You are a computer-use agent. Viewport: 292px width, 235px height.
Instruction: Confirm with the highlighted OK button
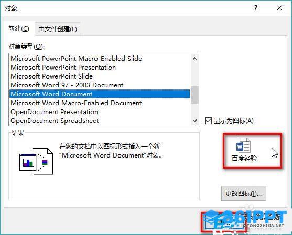(x=223, y=222)
